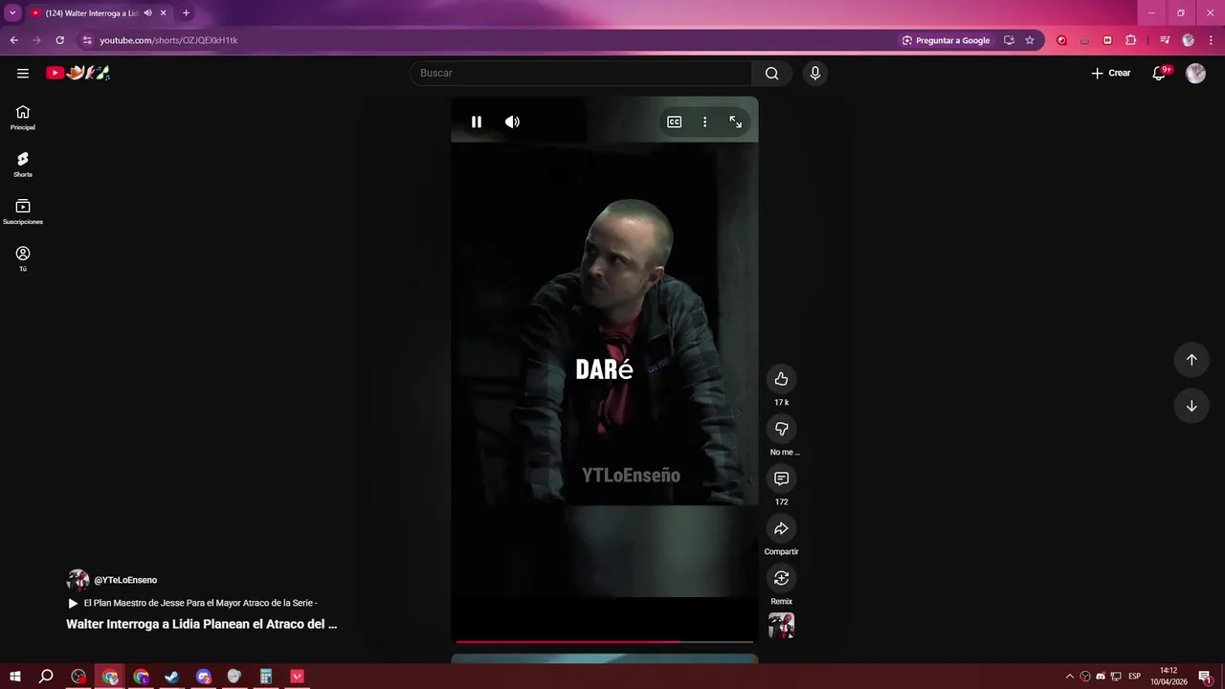Go to the previous Short with up arrow

(x=1192, y=360)
